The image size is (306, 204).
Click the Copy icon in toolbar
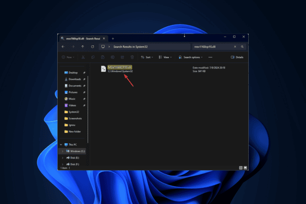point(93,57)
